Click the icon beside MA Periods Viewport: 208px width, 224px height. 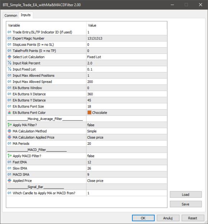[x=9, y=143]
